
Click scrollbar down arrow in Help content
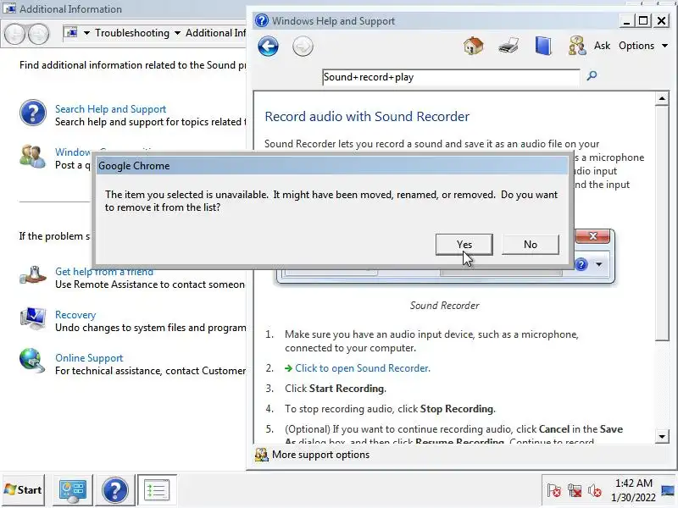click(x=662, y=436)
